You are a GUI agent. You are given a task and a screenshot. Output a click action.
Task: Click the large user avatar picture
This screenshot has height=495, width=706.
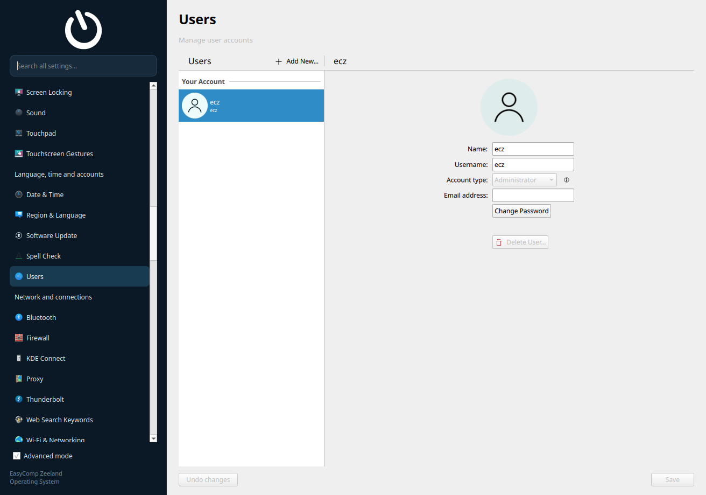[x=509, y=107]
